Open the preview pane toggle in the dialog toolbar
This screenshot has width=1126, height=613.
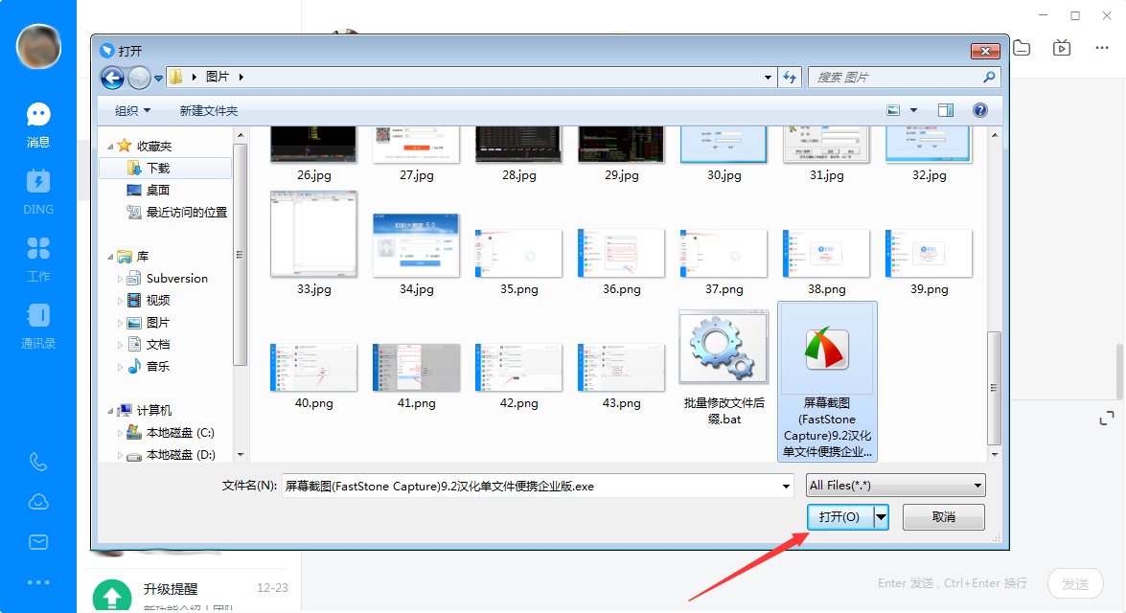point(946,109)
